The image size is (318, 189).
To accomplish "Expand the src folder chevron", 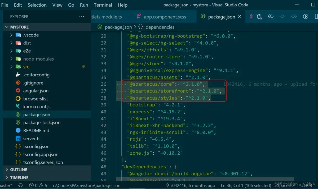I will pos(11,67).
